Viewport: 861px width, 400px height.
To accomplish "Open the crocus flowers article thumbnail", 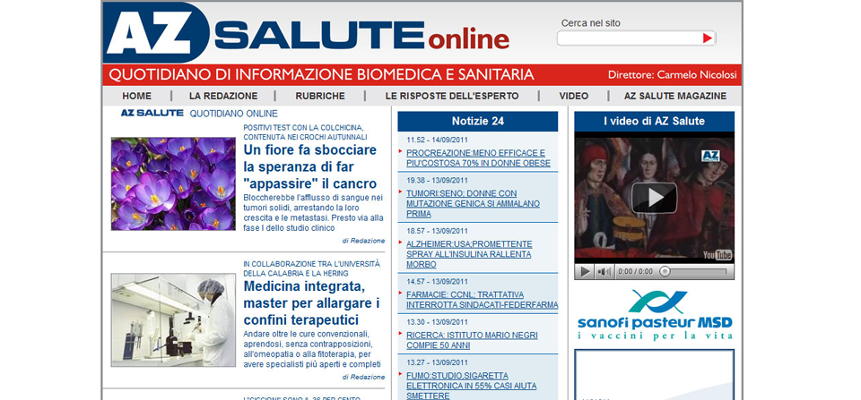I will pos(173,183).
